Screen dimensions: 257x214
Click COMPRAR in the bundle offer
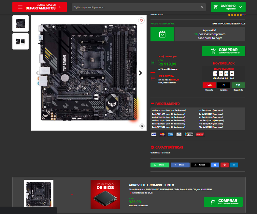[223, 202]
